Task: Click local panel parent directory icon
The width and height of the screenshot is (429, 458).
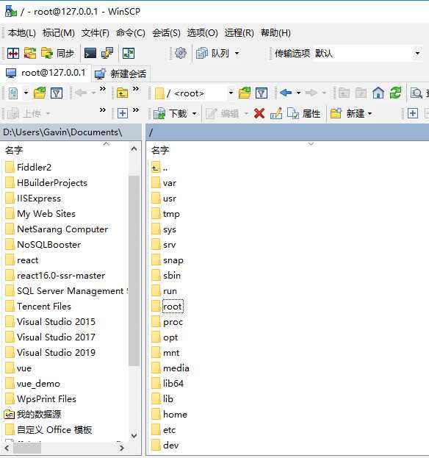Action: (x=122, y=93)
